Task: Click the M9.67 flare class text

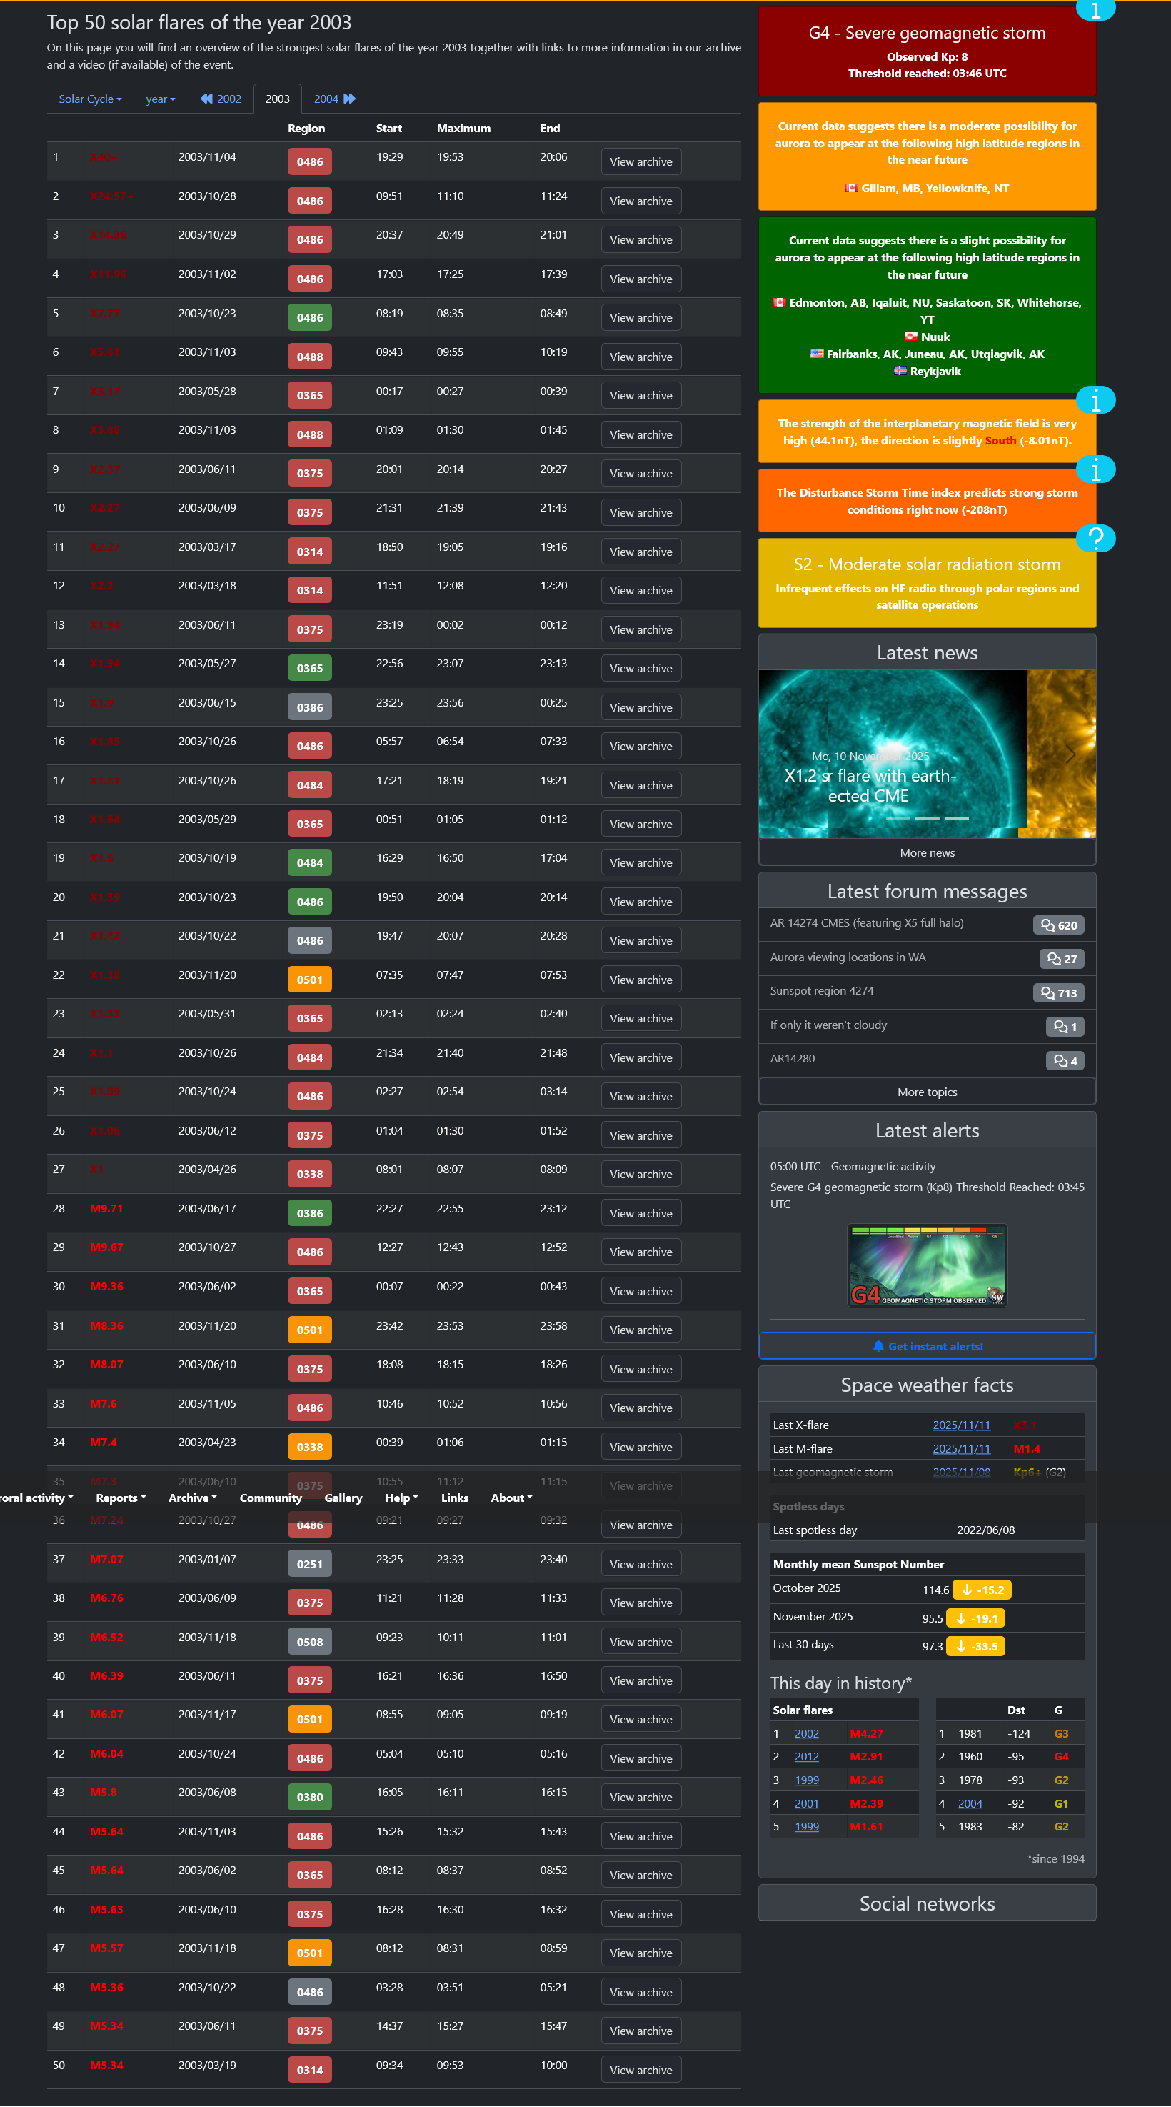Action: [106, 1247]
